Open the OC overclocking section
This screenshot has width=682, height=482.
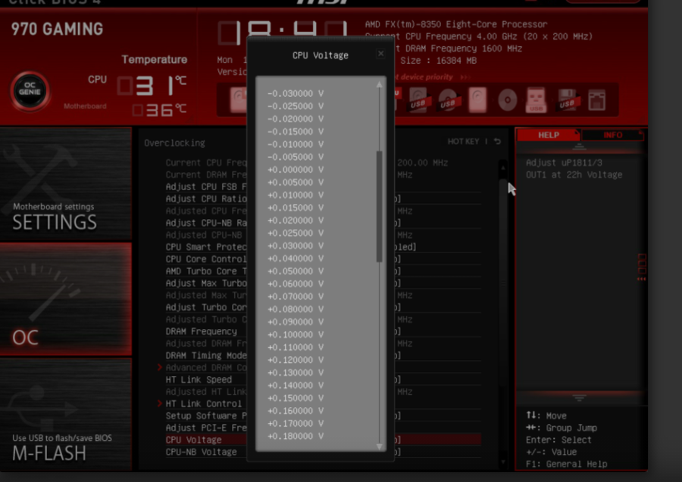tap(66, 299)
